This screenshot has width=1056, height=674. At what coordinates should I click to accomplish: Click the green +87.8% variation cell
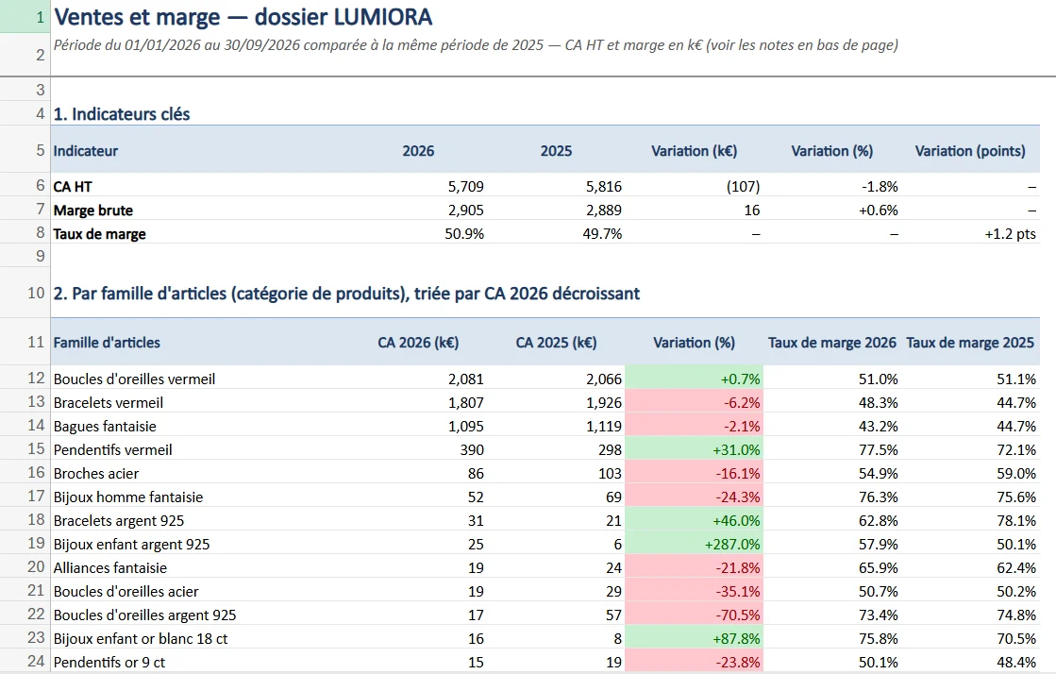(695, 637)
